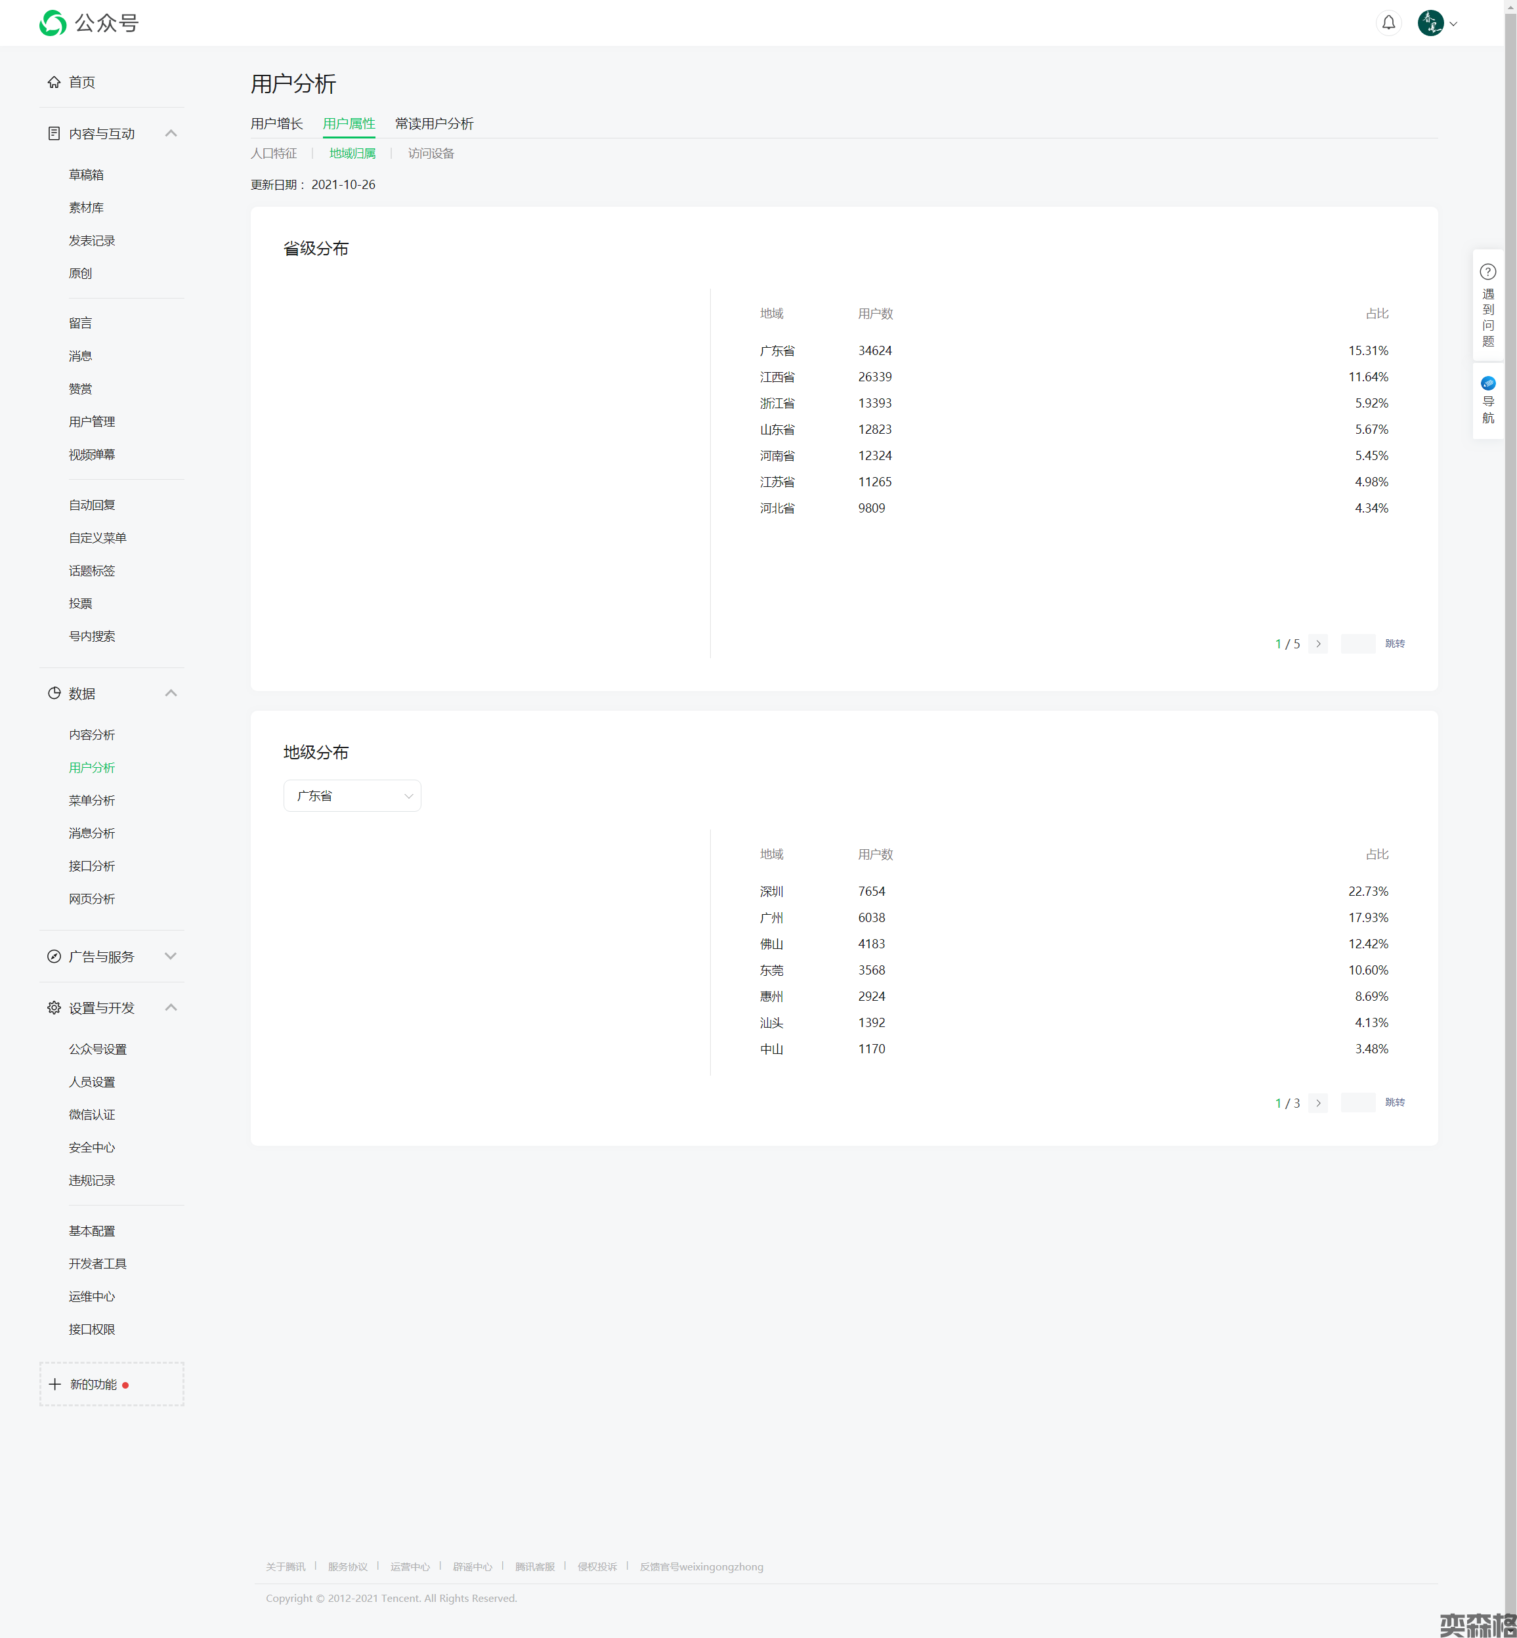Viewport: 1517px width, 1638px height.
Task: Click the 设置与开发 gear icon
Action: [54, 1008]
